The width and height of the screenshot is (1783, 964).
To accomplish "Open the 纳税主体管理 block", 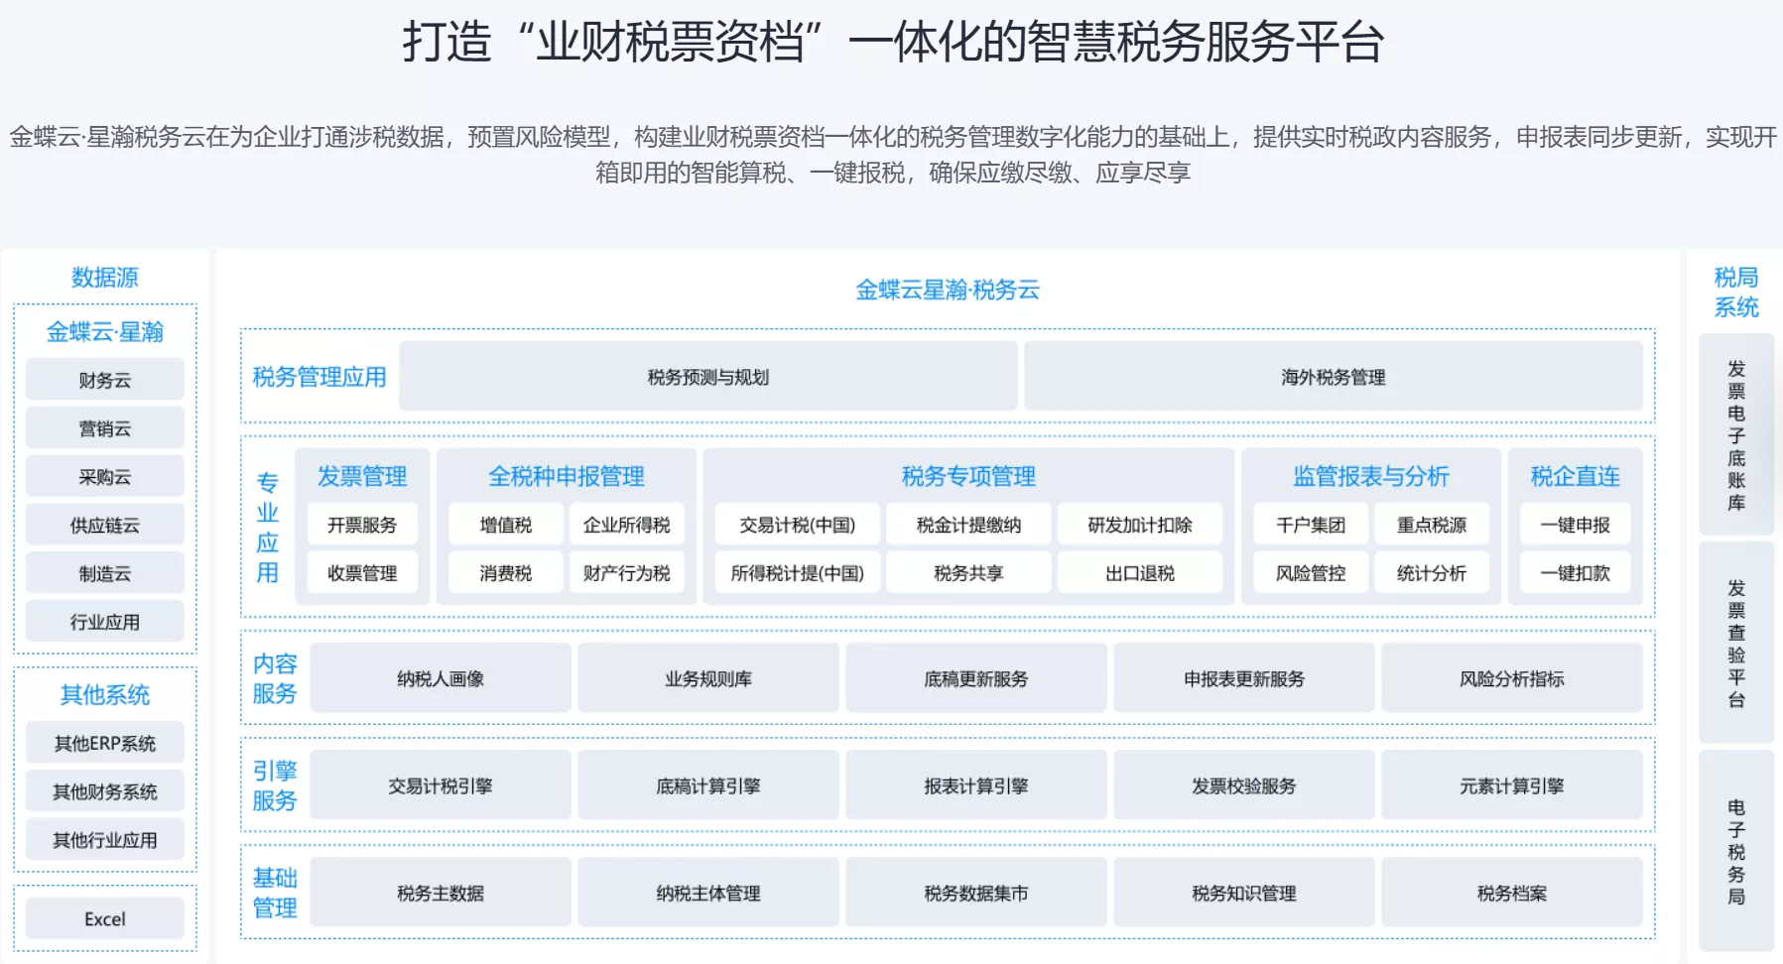I will (708, 893).
